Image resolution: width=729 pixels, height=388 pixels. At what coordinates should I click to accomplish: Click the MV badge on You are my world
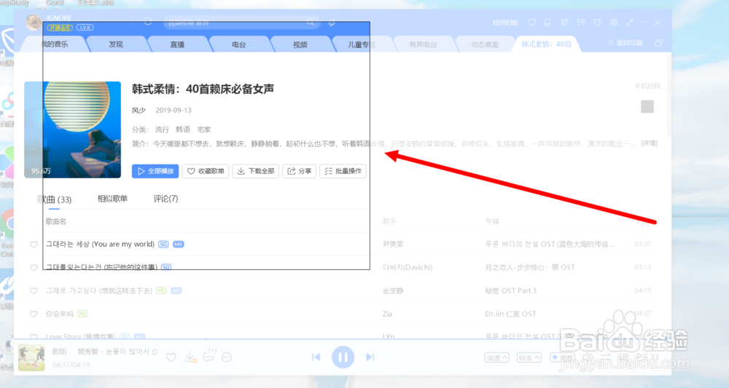point(179,244)
